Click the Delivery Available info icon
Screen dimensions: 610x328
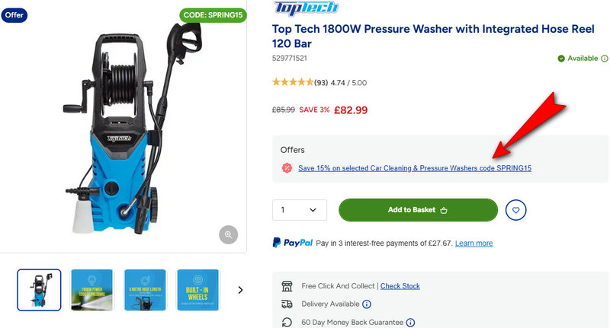pyautogui.click(x=367, y=304)
